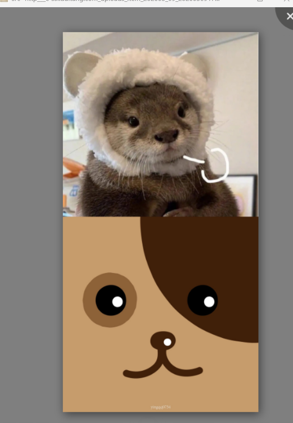Viewport: 293px width, 423px height.
Task: Close the window using the title bar X
Action: click(286, 1)
